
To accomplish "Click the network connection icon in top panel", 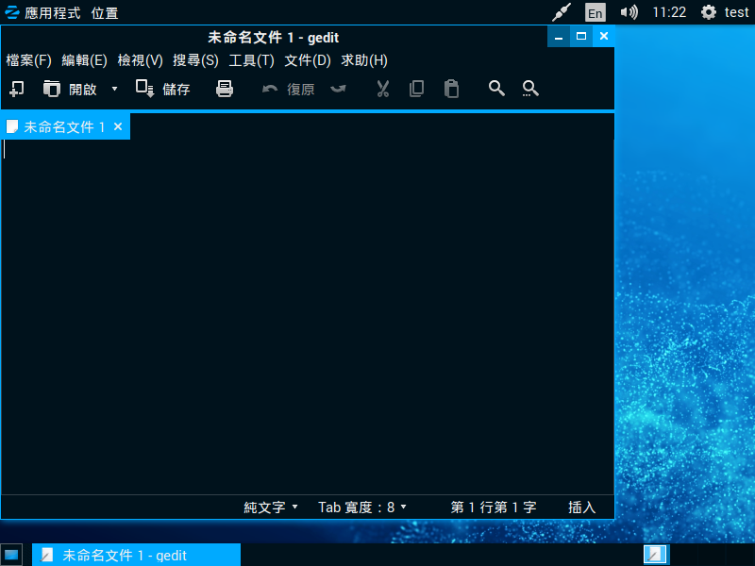I will (561, 12).
